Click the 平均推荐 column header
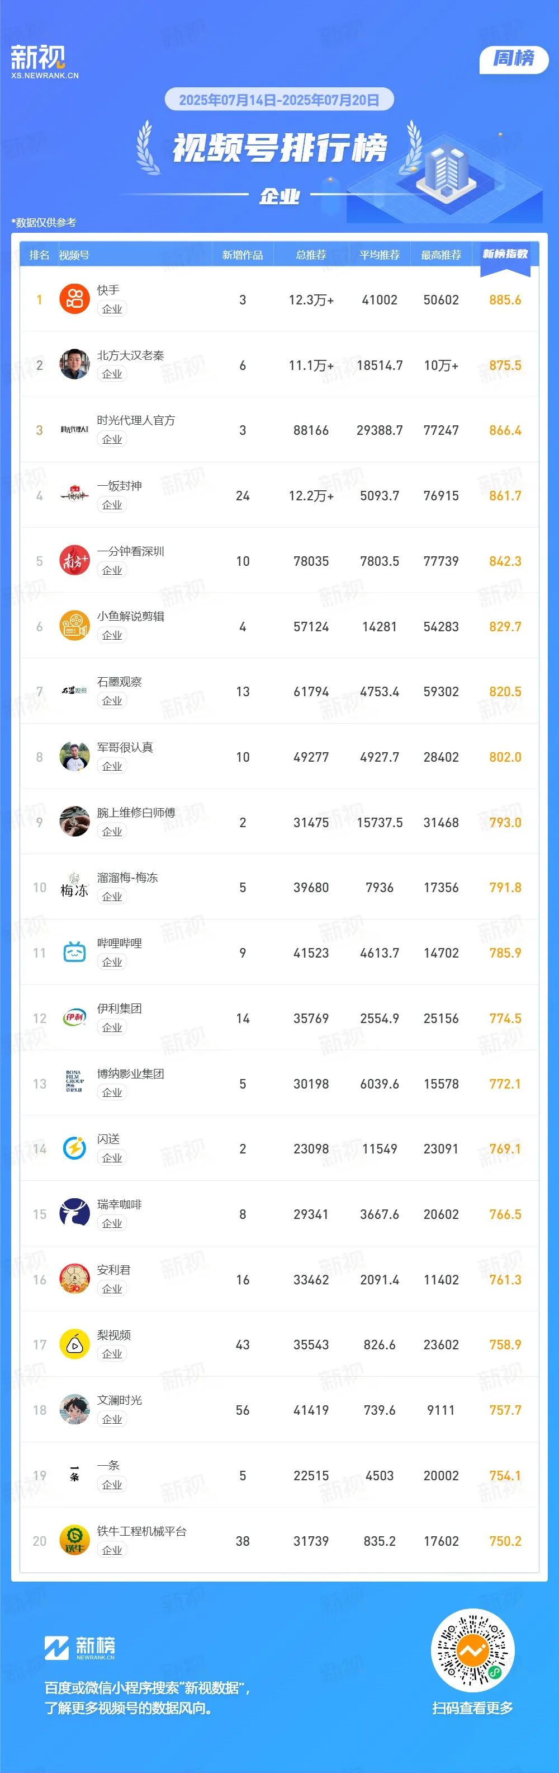Image resolution: width=559 pixels, height=1773 pixels. pos(380,255)
